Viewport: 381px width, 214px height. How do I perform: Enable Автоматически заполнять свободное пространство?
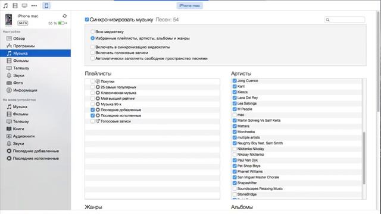[93, 58]
